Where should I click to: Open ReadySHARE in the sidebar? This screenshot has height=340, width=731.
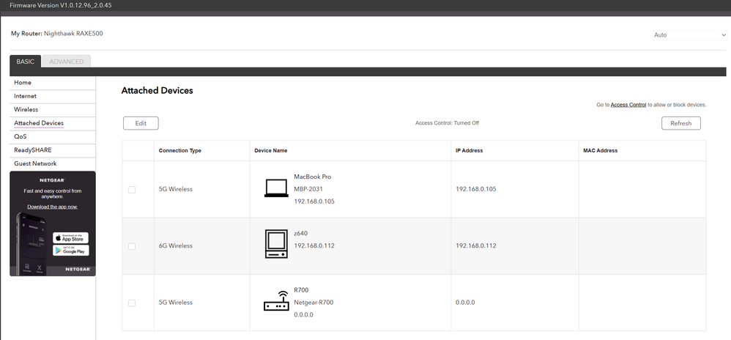point(32,150)
